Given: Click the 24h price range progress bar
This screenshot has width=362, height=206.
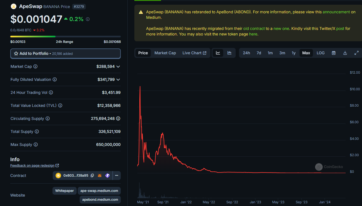Looking at the screenshot, I should pyautogui.click(x=66, y=37).
